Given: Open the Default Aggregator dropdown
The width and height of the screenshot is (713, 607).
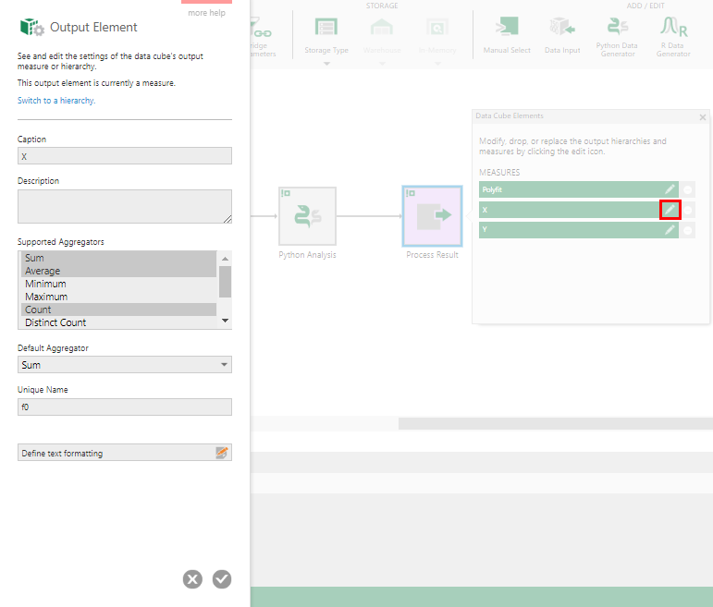Looking at the screenshot, I should [124, 365].
